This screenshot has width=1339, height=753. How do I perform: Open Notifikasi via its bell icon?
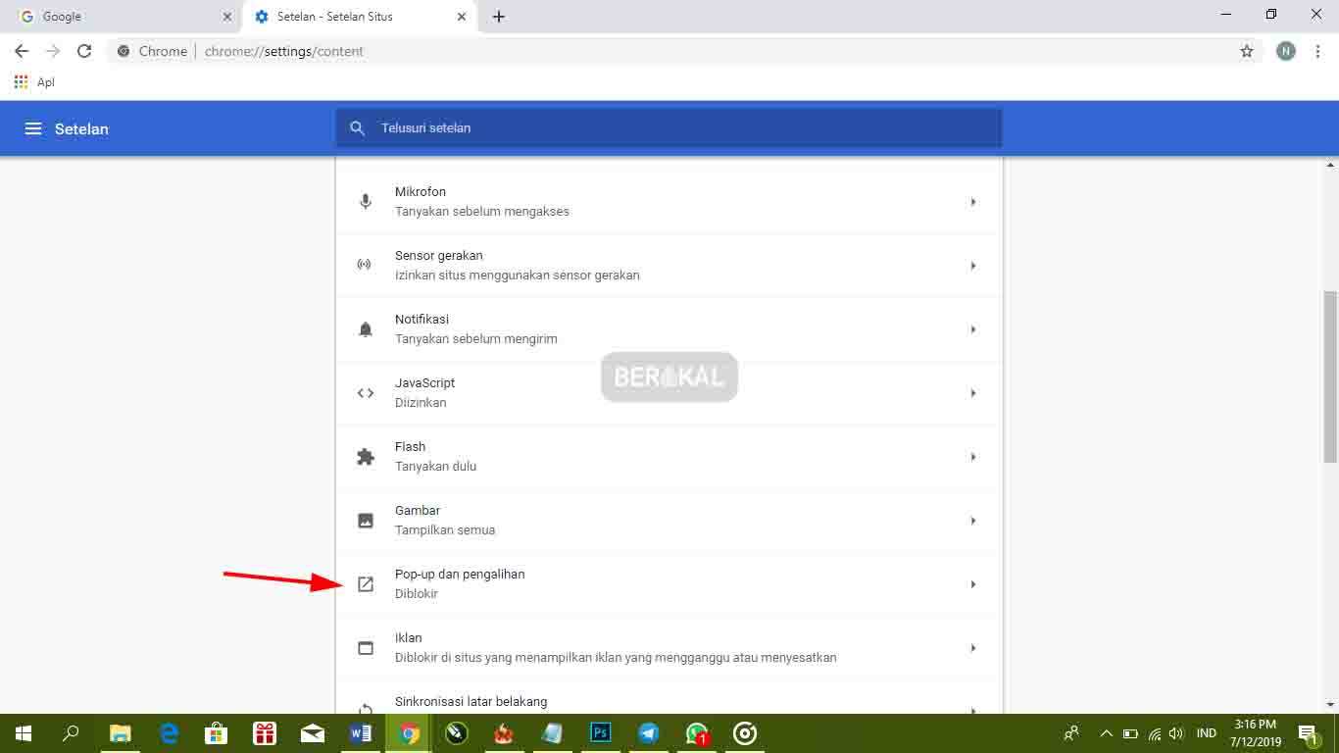(366, 327)
